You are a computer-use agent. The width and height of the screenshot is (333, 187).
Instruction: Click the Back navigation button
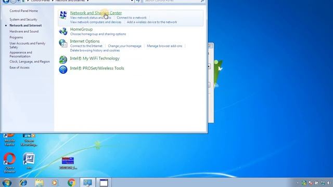pos(6,1)
